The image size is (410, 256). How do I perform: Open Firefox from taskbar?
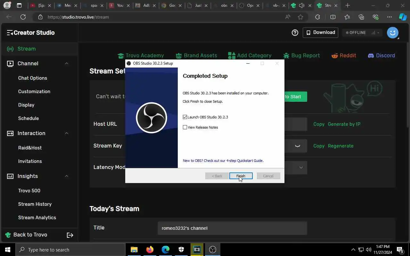150,250
